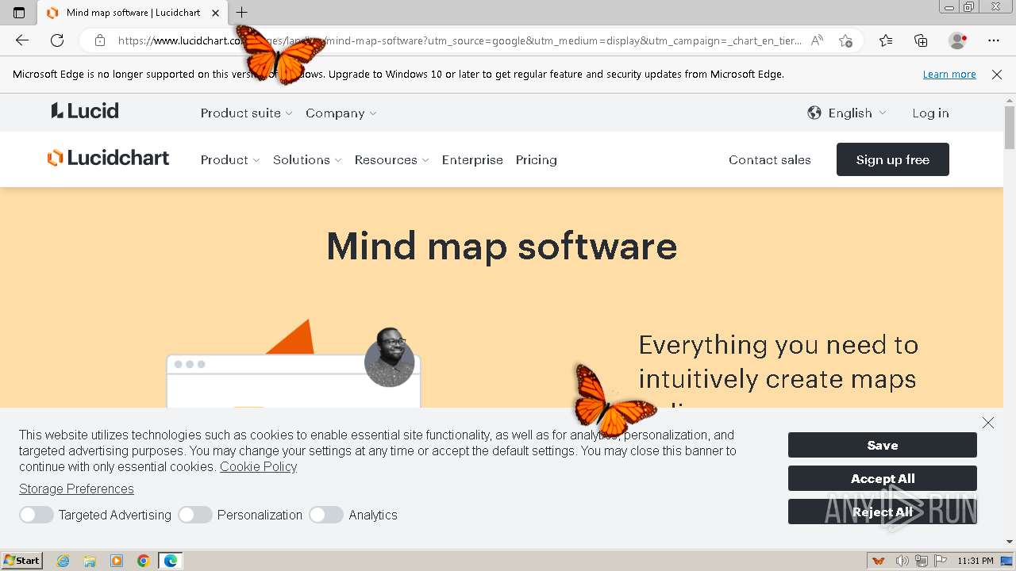Click the site lock icon in address bar

tap(100, 40)
